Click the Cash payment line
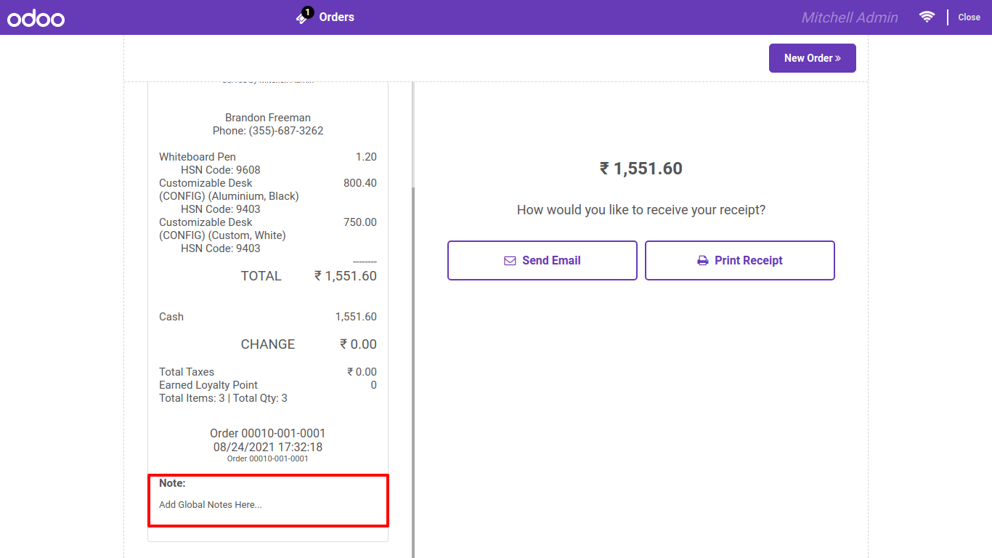Viewport: 992px width, 558px height. [x=268, y=317]
